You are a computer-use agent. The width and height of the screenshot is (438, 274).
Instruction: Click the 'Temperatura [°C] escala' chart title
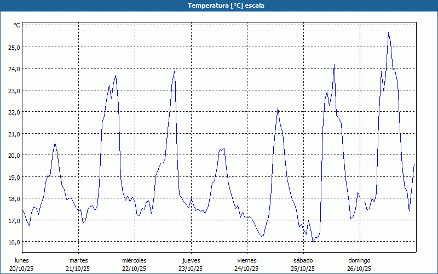(x=218, y=5)
